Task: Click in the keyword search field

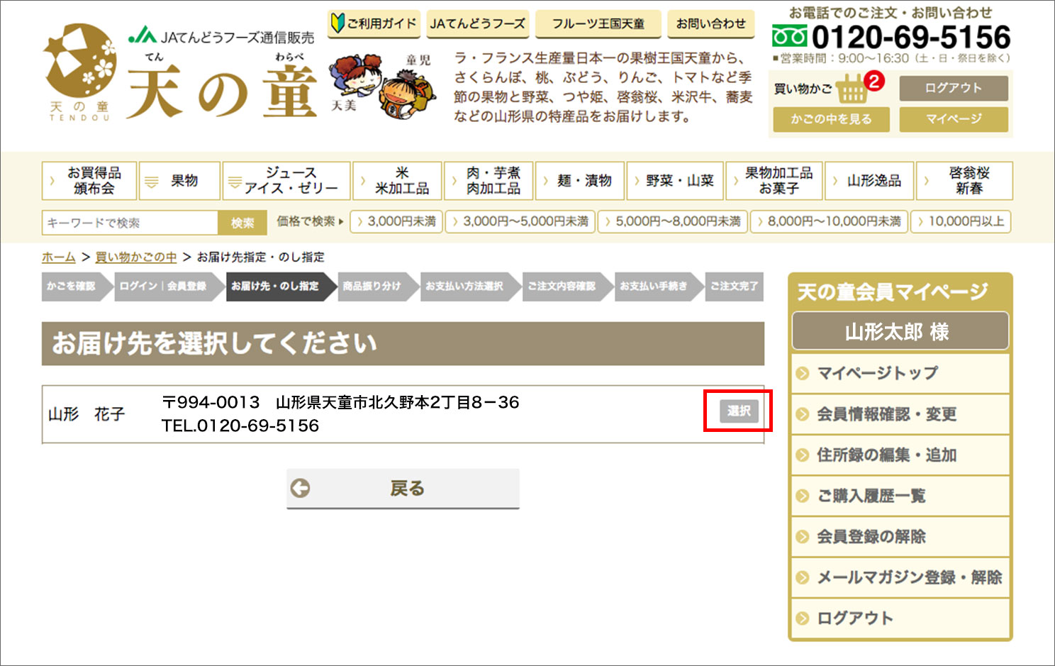Action: tap(130, 223)
